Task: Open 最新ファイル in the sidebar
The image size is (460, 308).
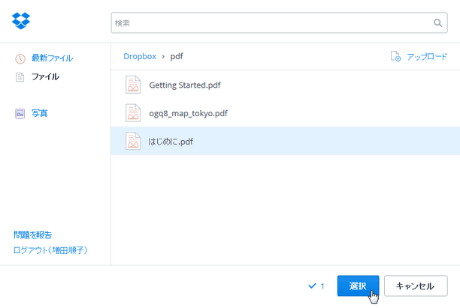Action: pos(52,58)
